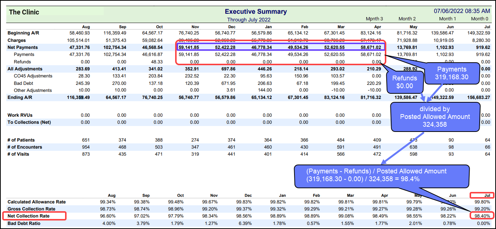Click the Gross Collection Rate row label
Screen dimensions: 496x229
[26, 208]
